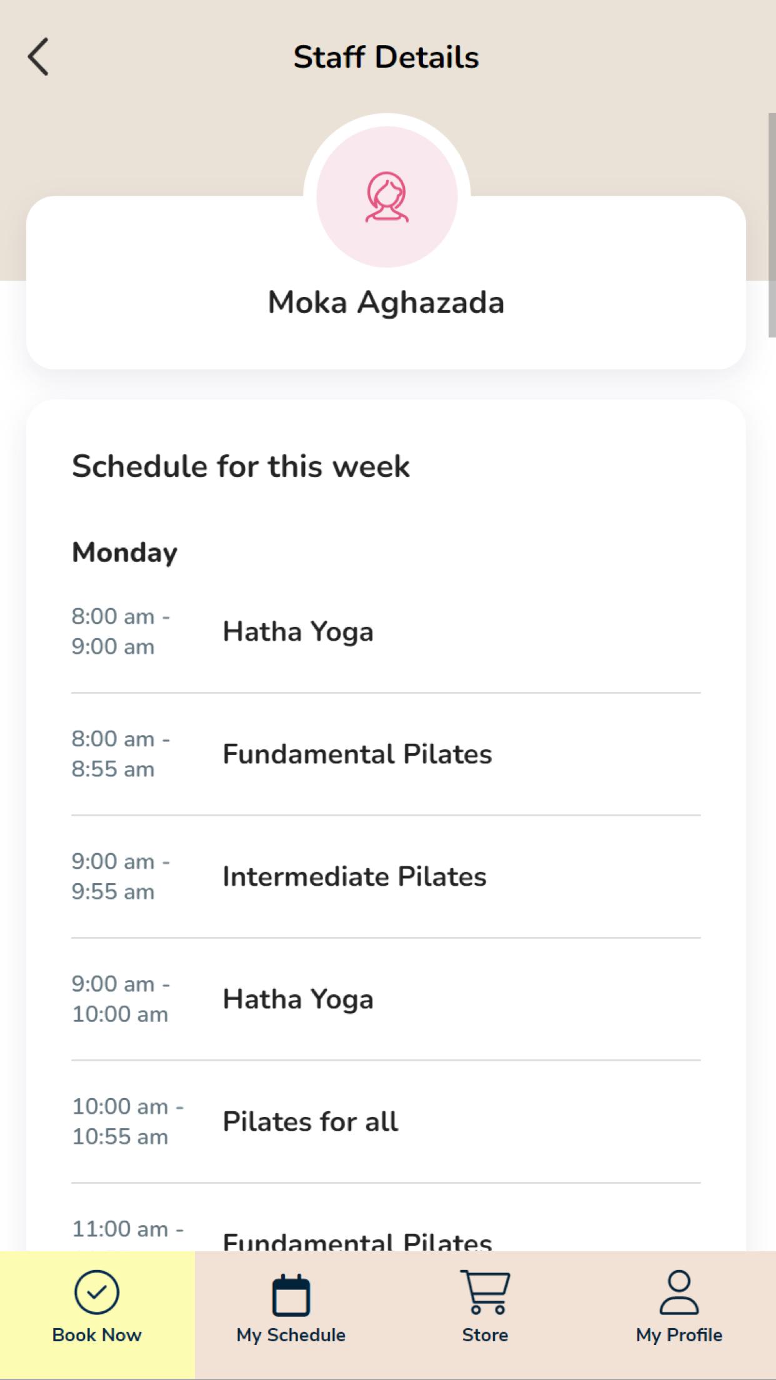776x1380 pixels.
Task: Open the 8:00 am Hatha Yoga class
Action: click(x=386, y=631)
